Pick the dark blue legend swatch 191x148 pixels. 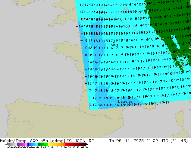pyautogui.click(x=28, y=144)
